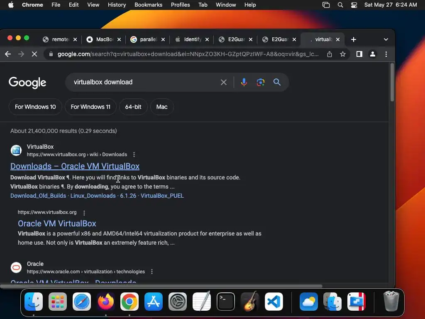Open options for oracle.com result
The height and width of the screenshot is (319, 425).
click(x=152, y=272)
